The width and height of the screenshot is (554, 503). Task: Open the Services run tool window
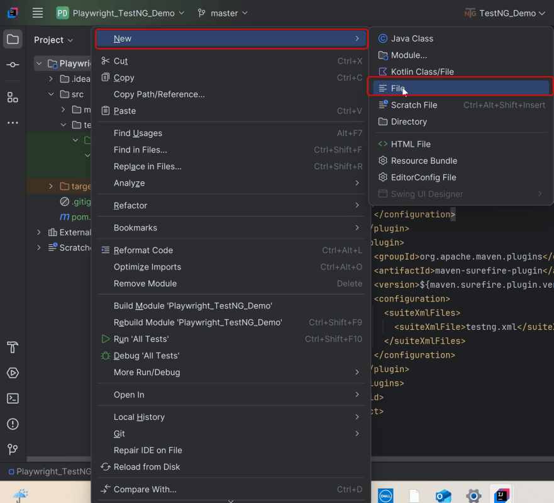(13, 373)
